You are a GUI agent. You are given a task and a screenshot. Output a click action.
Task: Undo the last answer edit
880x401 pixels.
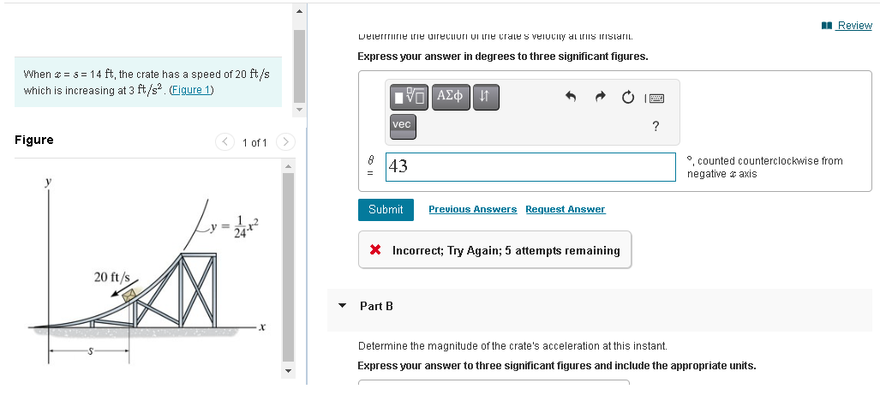570,97
